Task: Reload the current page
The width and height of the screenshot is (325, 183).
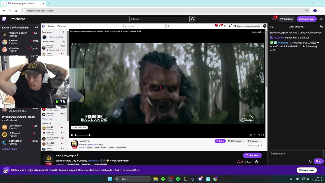Action: click(x=16, y=11)
